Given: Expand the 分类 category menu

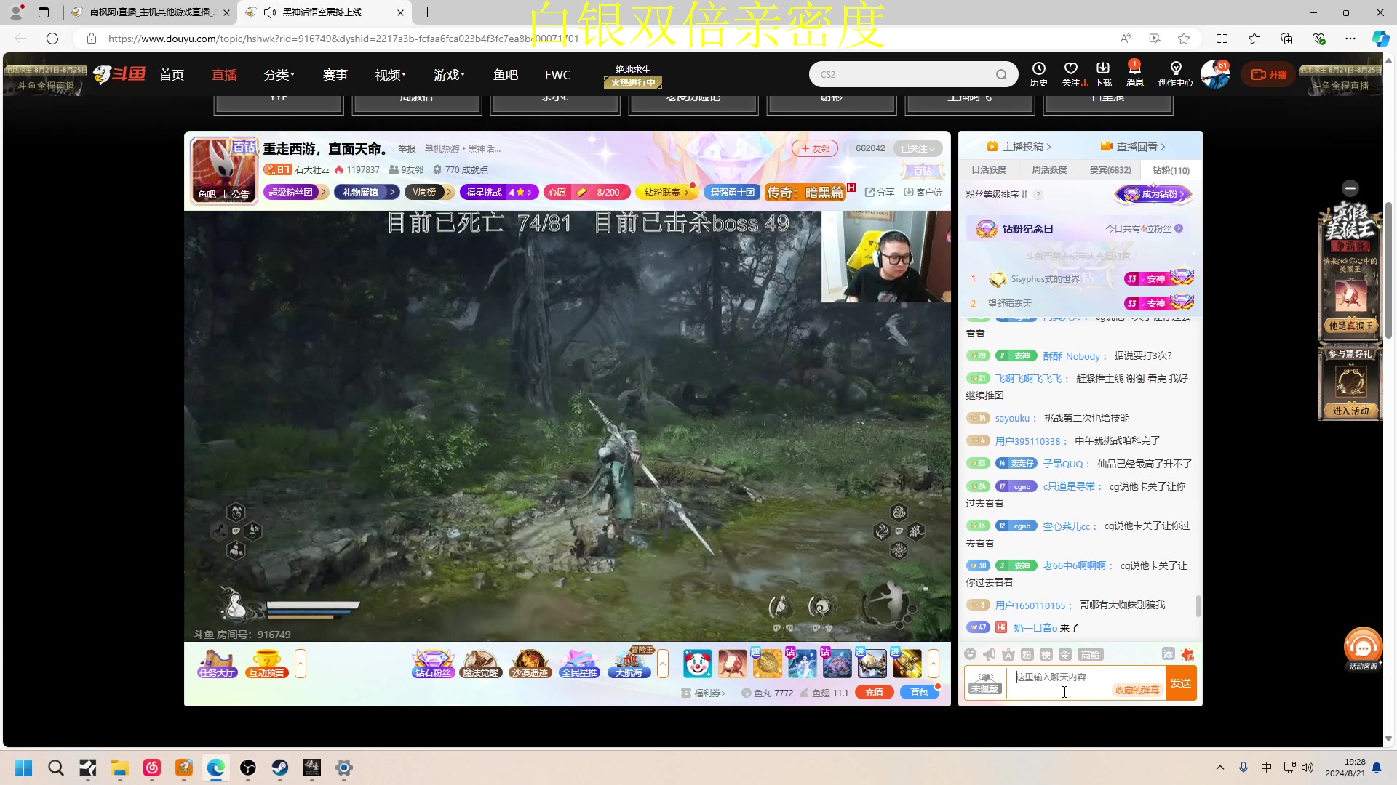Looking at the screenshot, I should click(279, 75).
